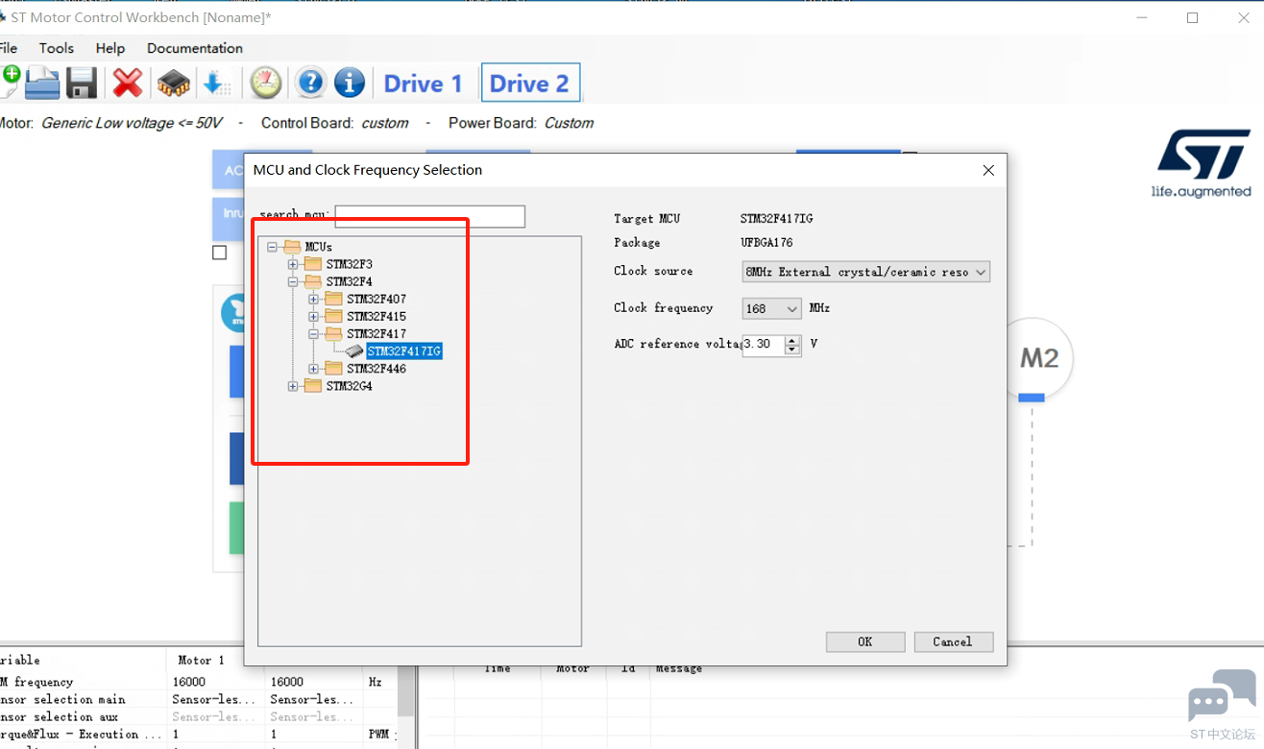Decrease ADC reference voltage with down arrow
Image resolution: width=1264 pixels, height=749 pixels.
[792, 350]
